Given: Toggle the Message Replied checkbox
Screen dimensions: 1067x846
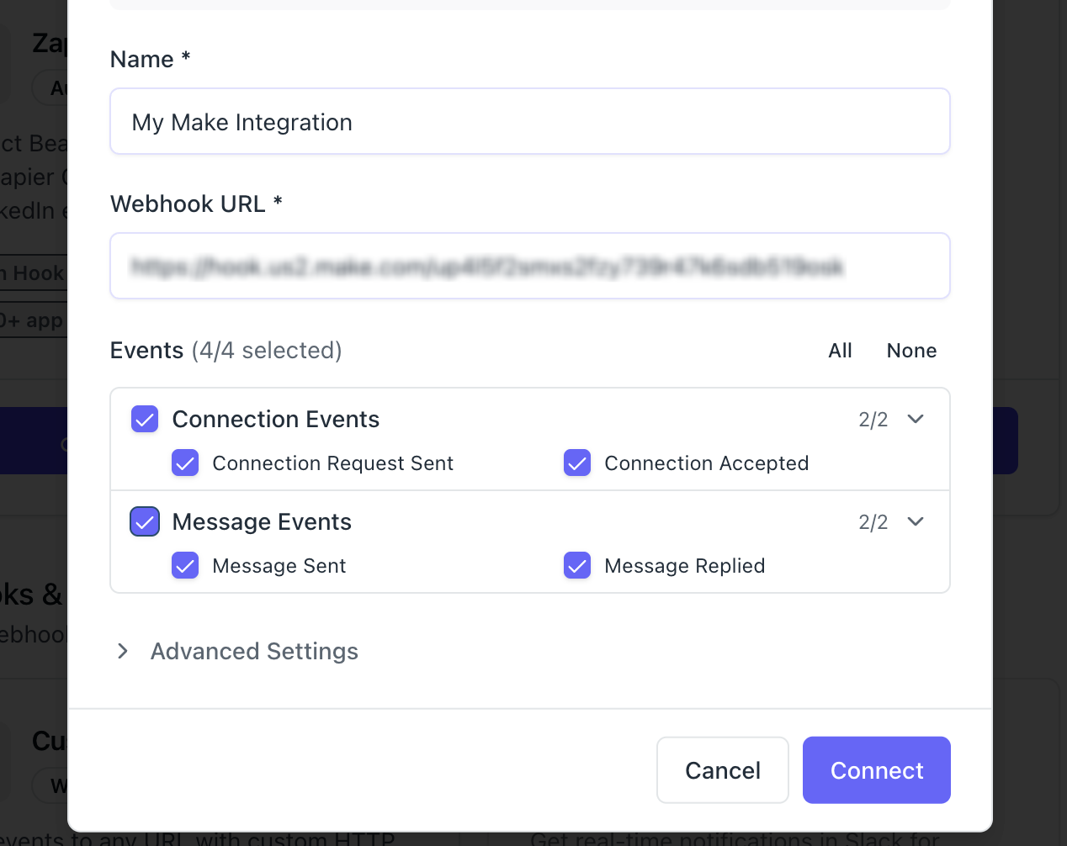Looking at the screenshot, I should tap(577, 565).
